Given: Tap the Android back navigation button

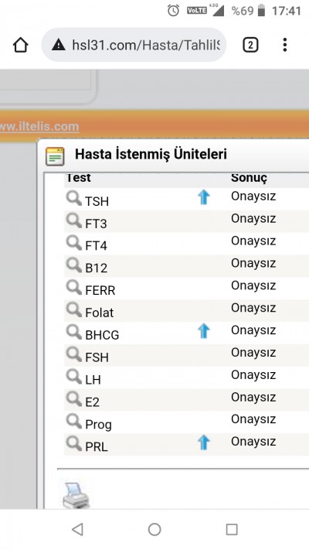Looking at the screenshot, I should point(77,529).
